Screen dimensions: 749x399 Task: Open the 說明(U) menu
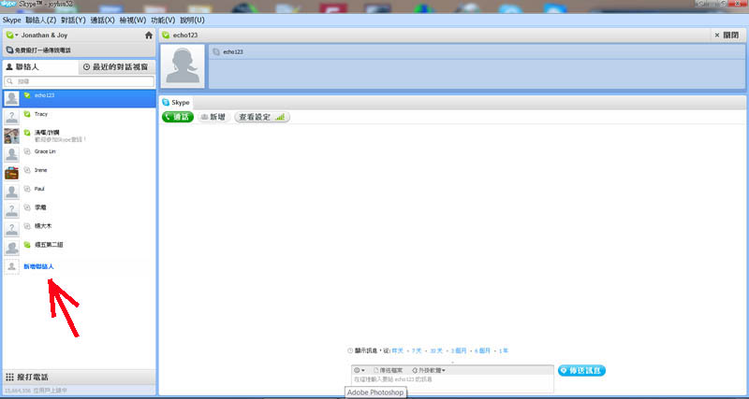click(192, 20)
